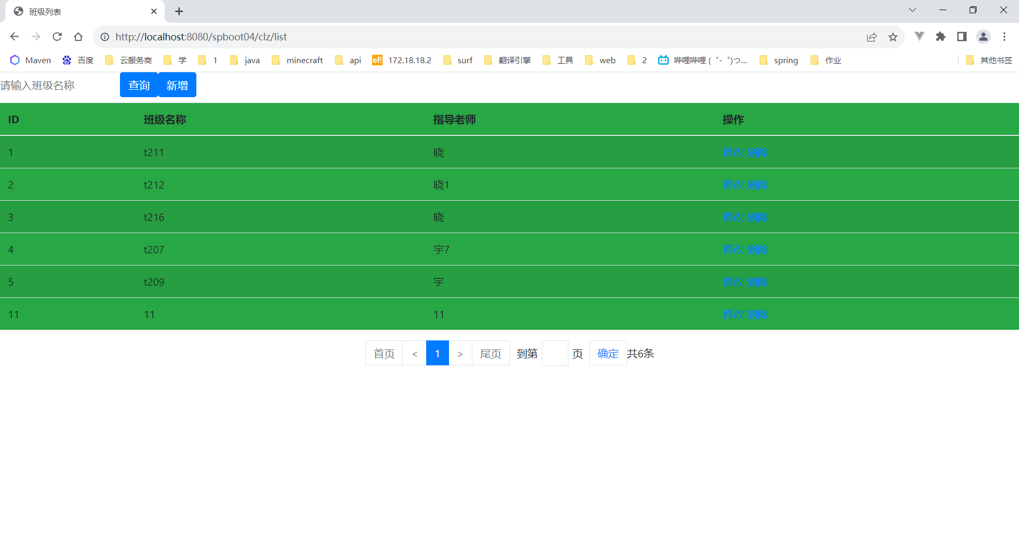Viewport: 1019px width, 547px height.
Task: Open the 云服务商 bookmark folder
Action: tap(128, 60)
